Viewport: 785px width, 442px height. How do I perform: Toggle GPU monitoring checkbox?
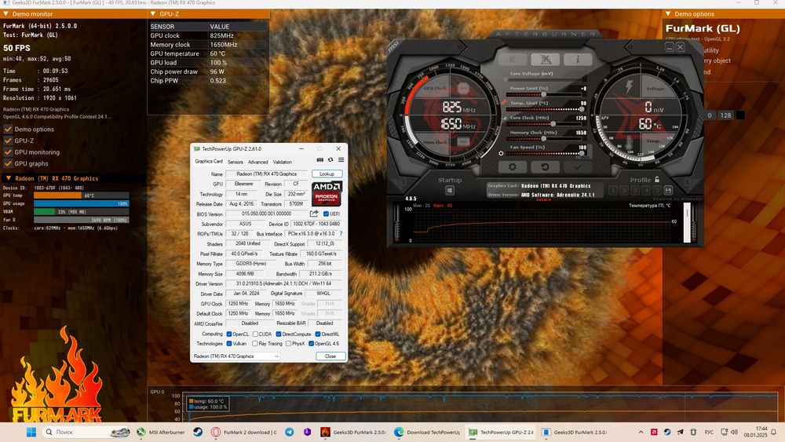coord(8,152)
